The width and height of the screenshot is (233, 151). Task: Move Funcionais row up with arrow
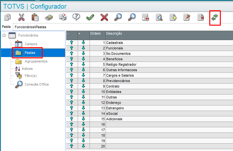click(72, 48)
